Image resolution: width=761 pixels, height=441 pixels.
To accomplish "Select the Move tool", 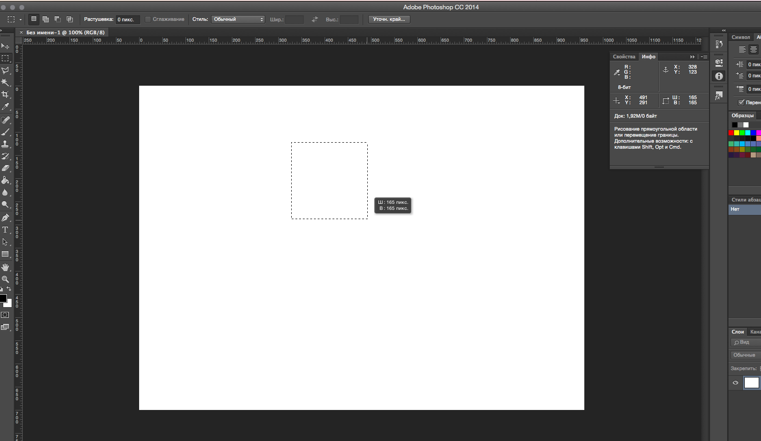I will 6,46.
